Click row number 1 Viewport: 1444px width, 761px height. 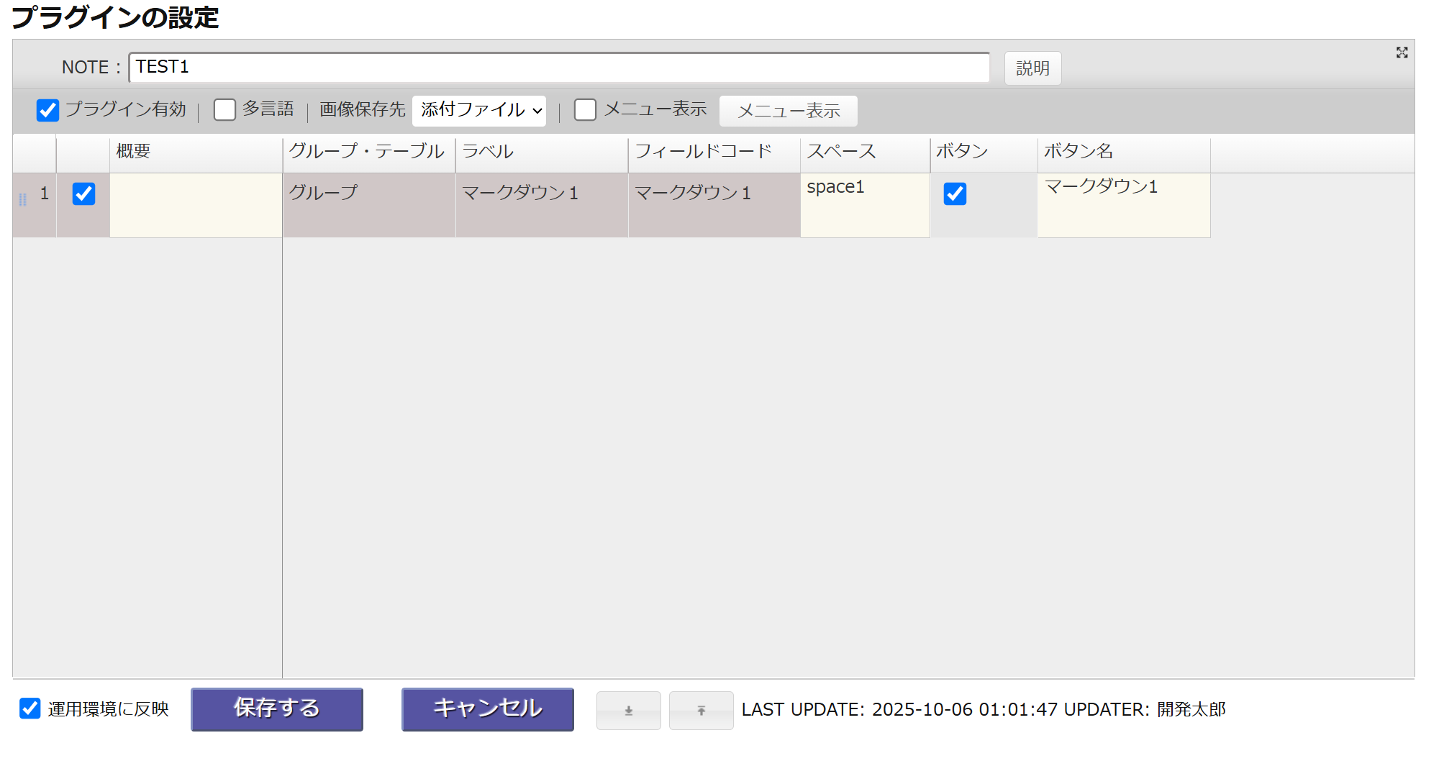pyautogui.click(x=45, y=193)
